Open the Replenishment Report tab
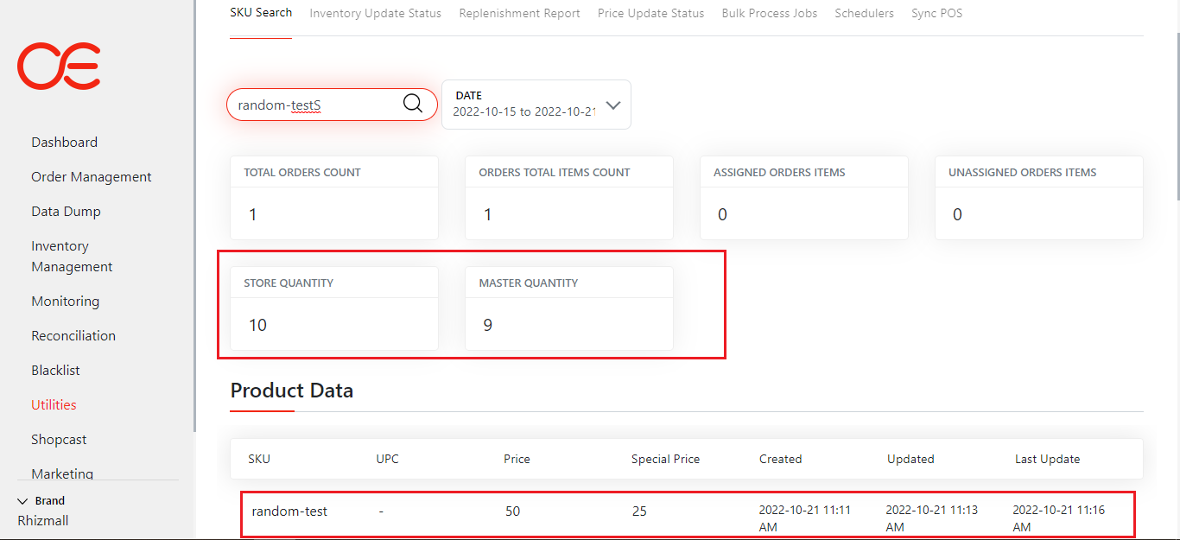Viewport: 1180px width, 540px height. 519,14
